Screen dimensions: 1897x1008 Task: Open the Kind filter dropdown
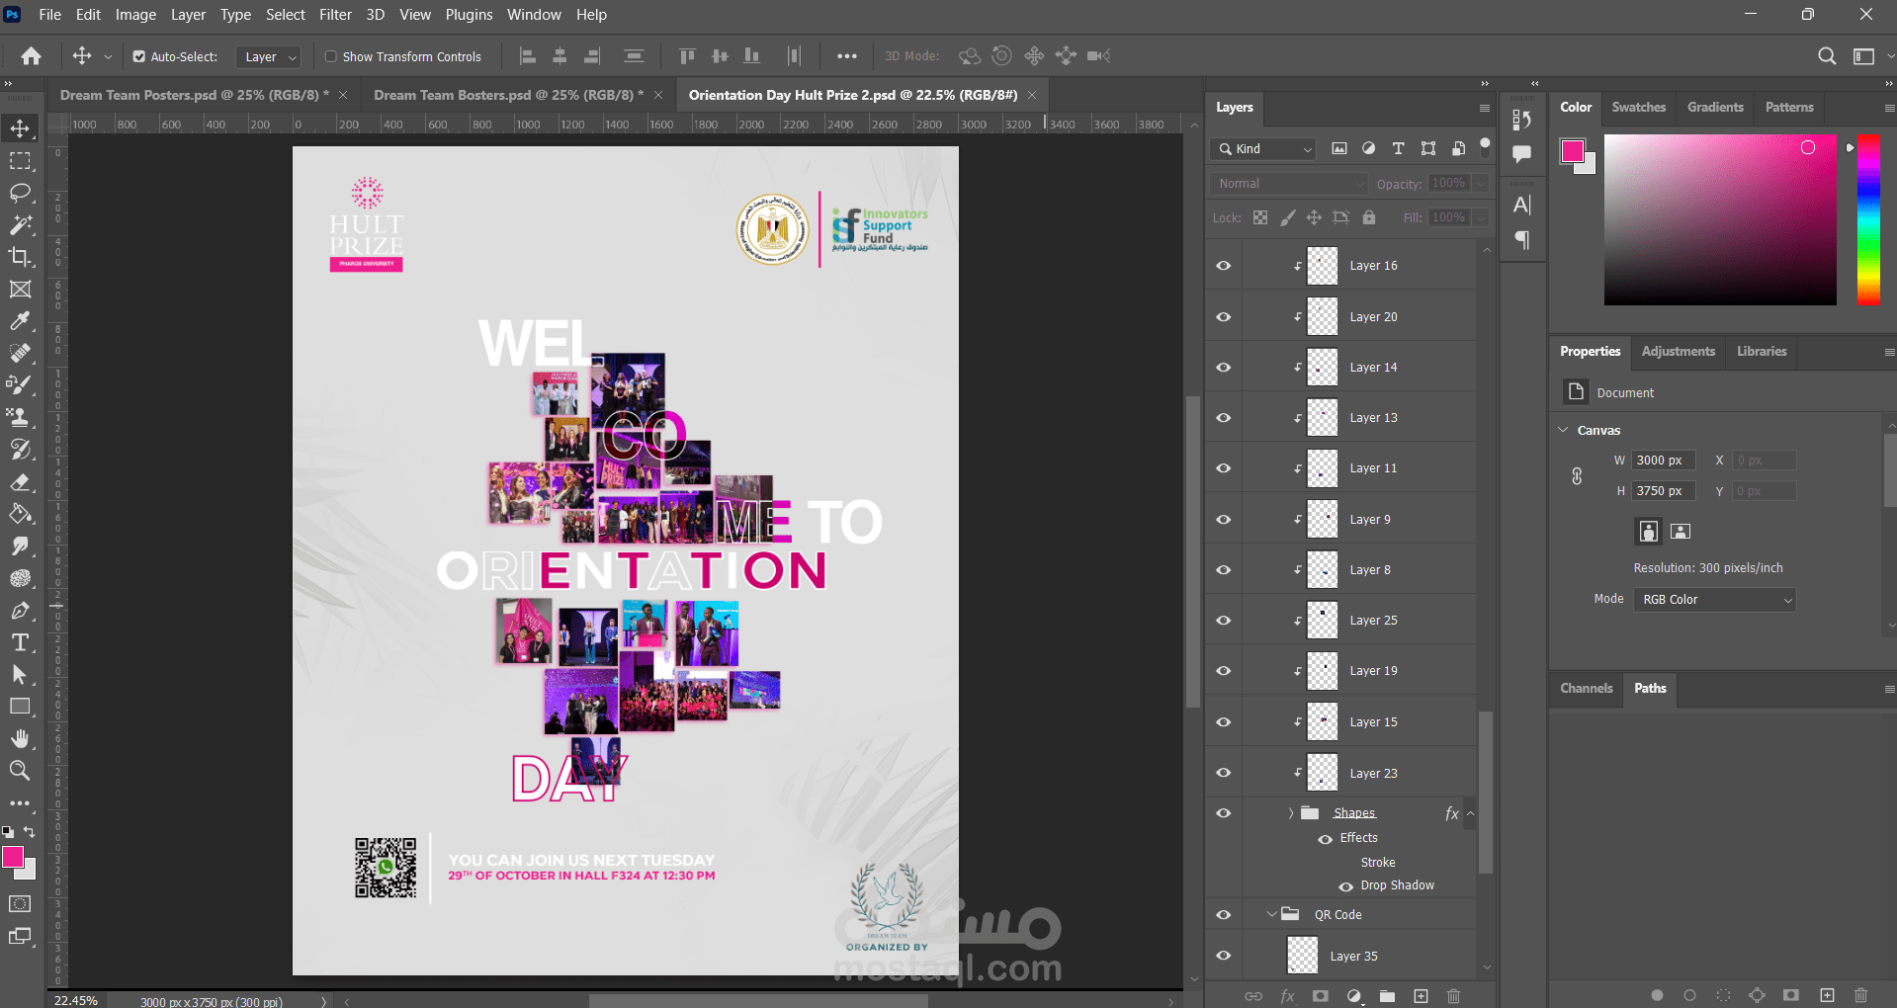tap(1262, 149)
